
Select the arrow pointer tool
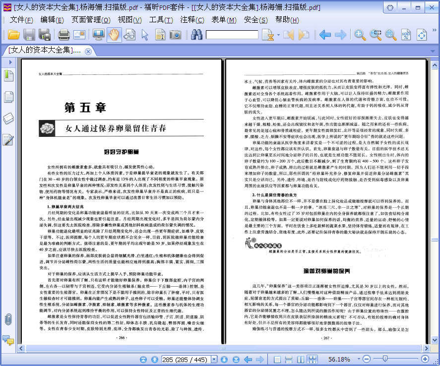click(x=145, y=35)
